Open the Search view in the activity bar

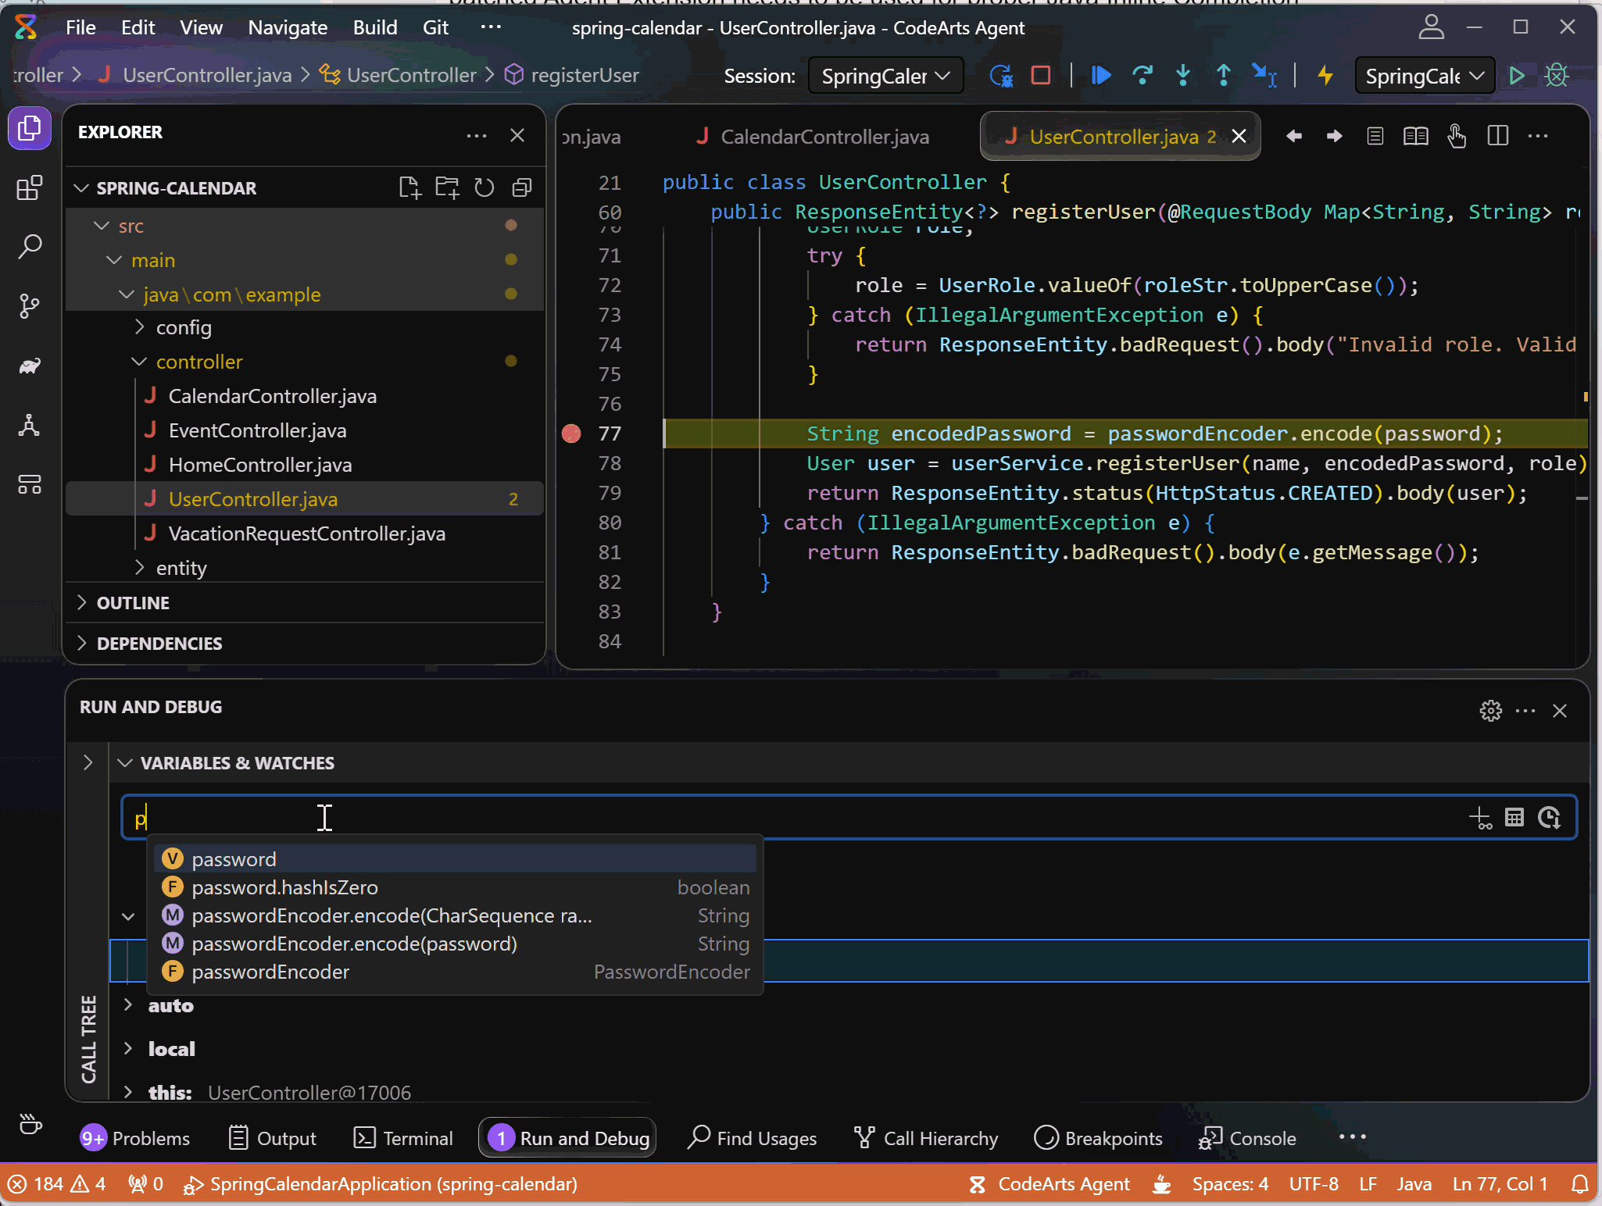(x=29, y=247)
